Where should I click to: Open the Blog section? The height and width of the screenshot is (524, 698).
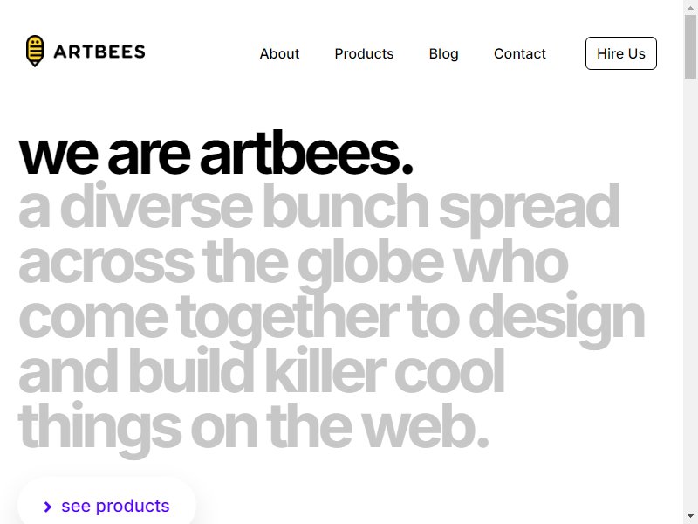coord(443,53)
